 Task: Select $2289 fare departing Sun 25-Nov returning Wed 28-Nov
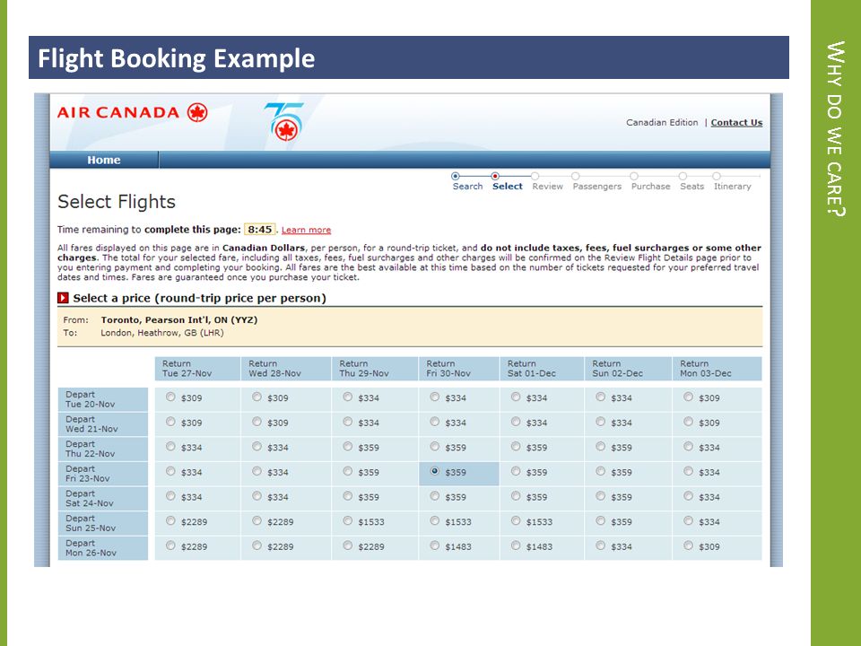tap(257, 520)
